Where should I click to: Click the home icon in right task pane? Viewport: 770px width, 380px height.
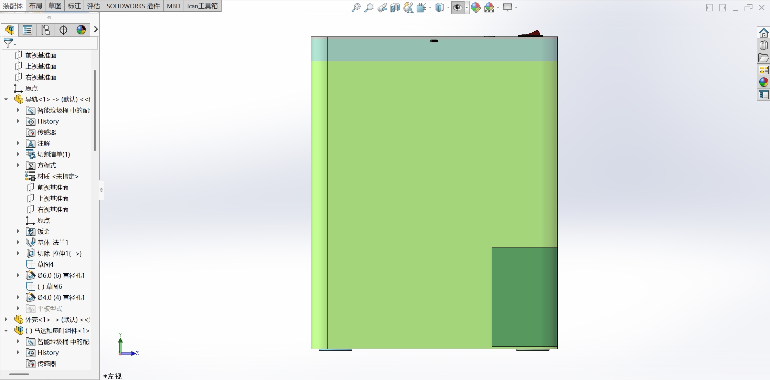[x=763, y=33]
